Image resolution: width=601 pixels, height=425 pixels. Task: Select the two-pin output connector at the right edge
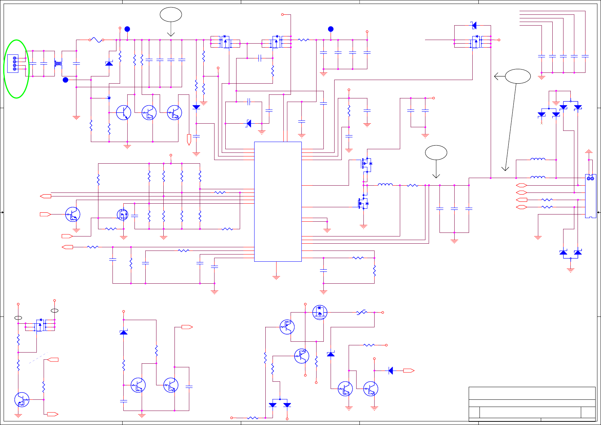coord(590,196)
